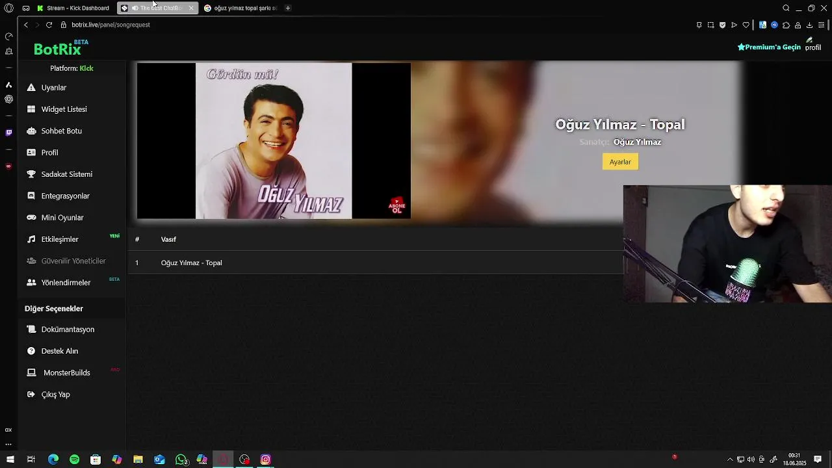Screen dimensions: 832x468
Task: Click the taskbar clock showing 00:31
Action: (x=794, y=460)
